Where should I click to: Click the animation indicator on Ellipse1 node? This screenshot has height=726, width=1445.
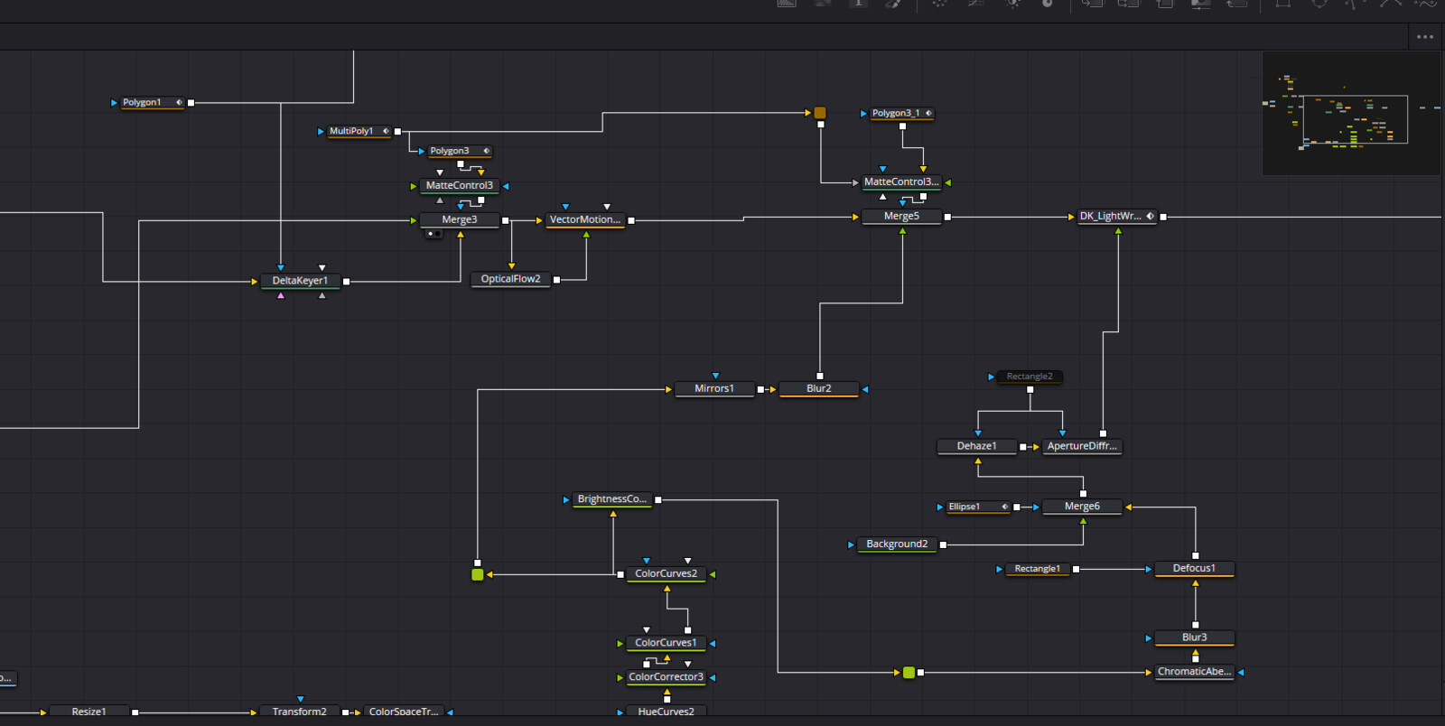[1004, 507]
